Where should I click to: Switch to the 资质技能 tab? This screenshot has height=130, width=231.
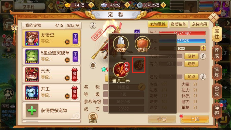click(x=178, y=24)
